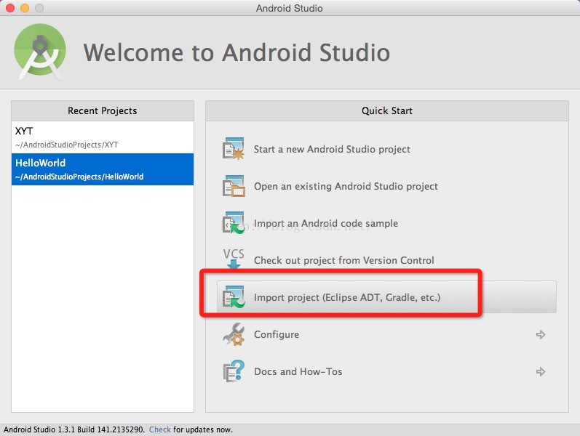The width and height of the screenshot is (580, 436).
Task: Click the Recent Projects header
Action: pyautogui.click(x=103, y=111)
